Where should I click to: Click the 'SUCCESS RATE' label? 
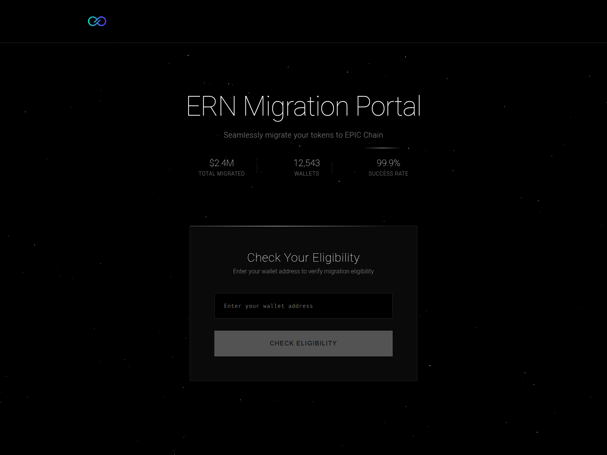click(x=388, y=174)
